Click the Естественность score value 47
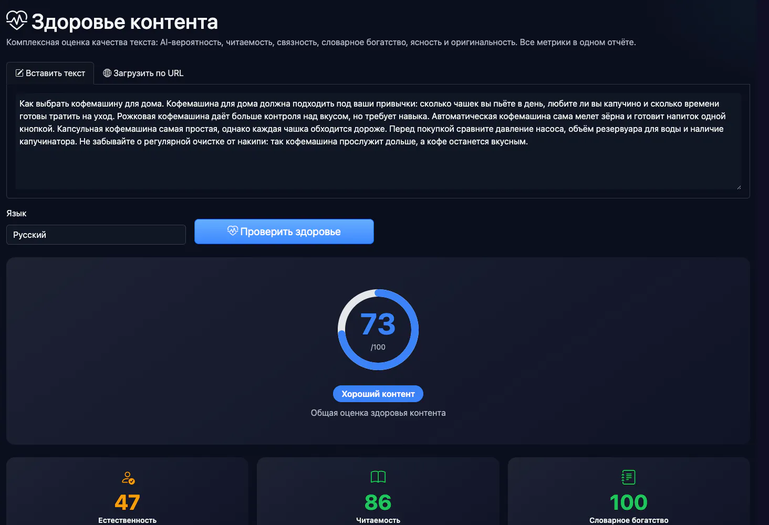Viewport: 769px width, 525px height. (128, 502)
